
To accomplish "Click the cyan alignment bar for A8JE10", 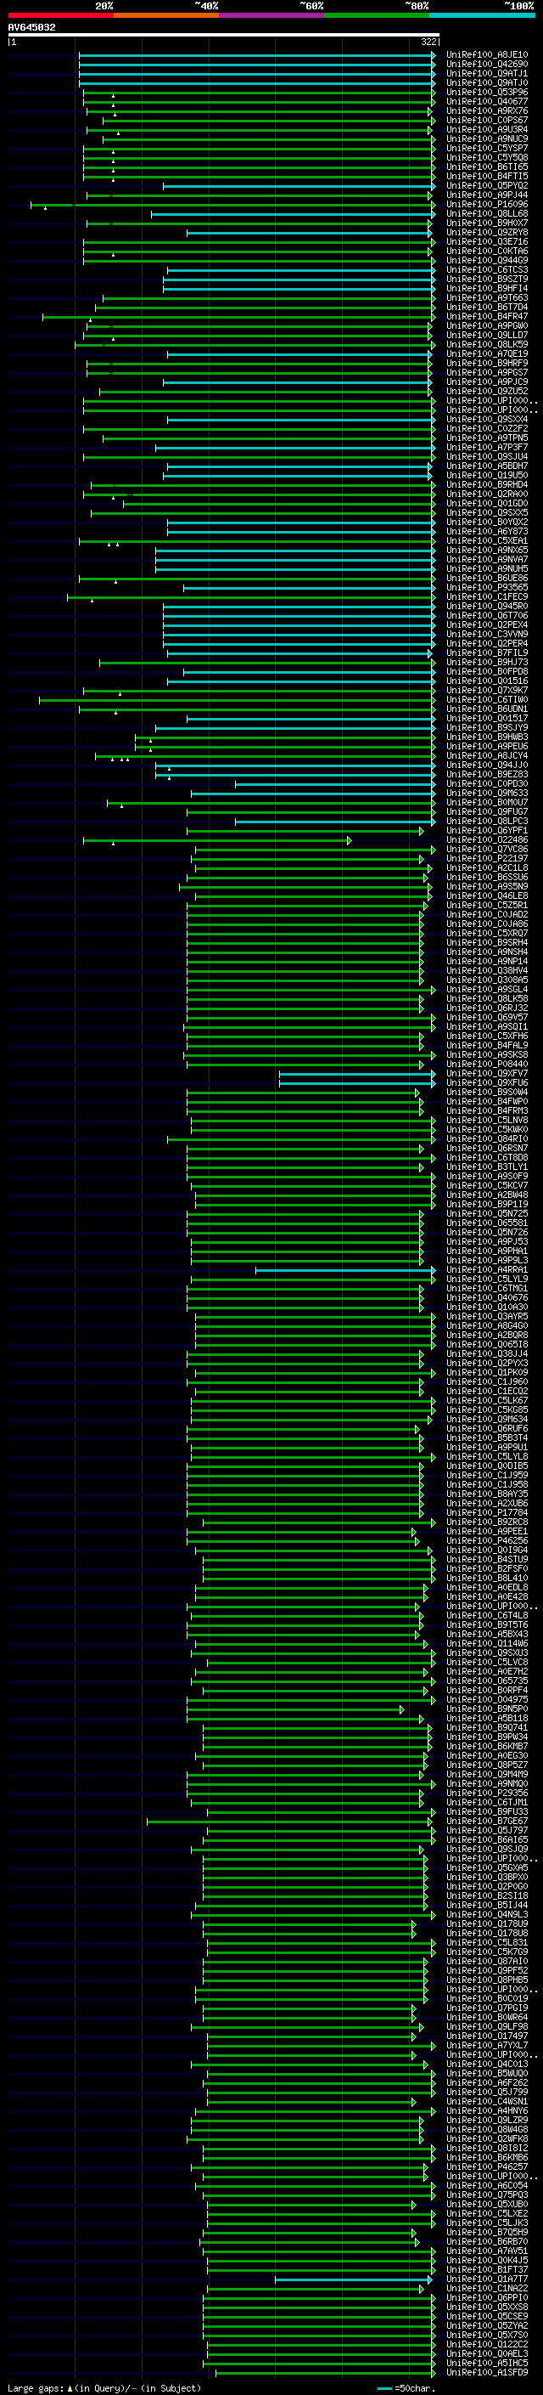I will tap(257, 56).
